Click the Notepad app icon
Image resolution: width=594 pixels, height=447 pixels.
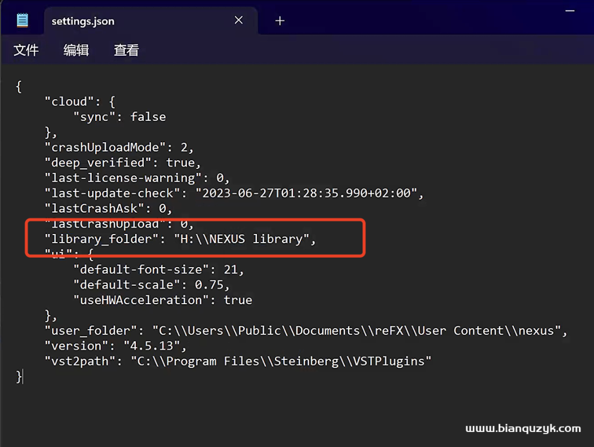(x=23, y=20)
